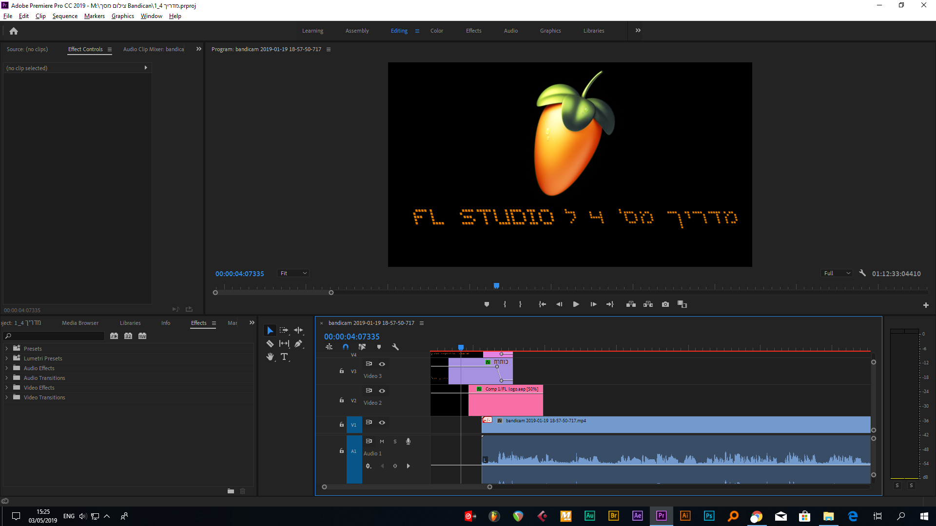Toggle Video 2 track eye icon

coord(382,391)
